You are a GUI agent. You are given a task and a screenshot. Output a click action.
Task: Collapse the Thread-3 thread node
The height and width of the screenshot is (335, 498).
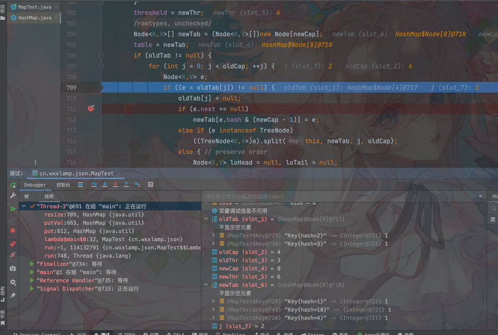[x=24, y=206]
